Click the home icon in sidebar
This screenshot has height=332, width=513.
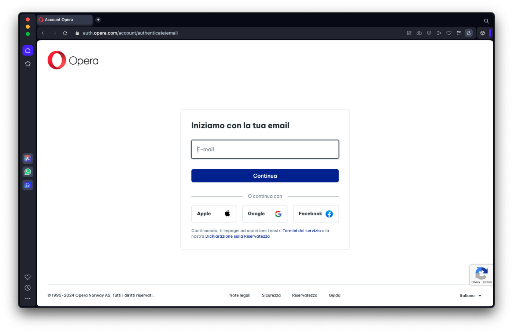tap(27, 50)
